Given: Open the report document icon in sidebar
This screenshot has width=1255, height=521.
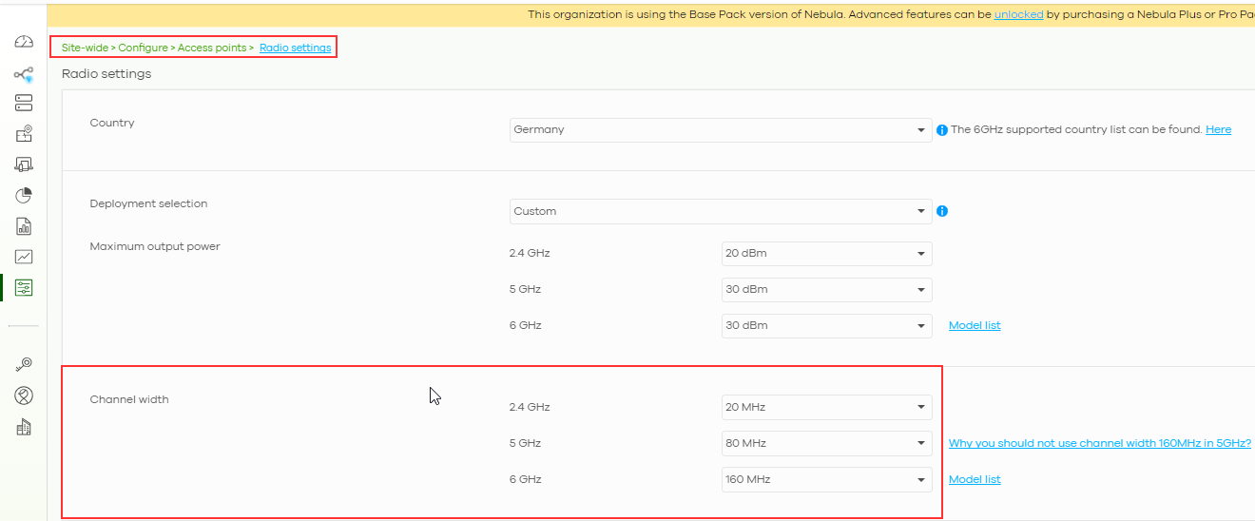Looking at the screenshot, I should (24, 226).
